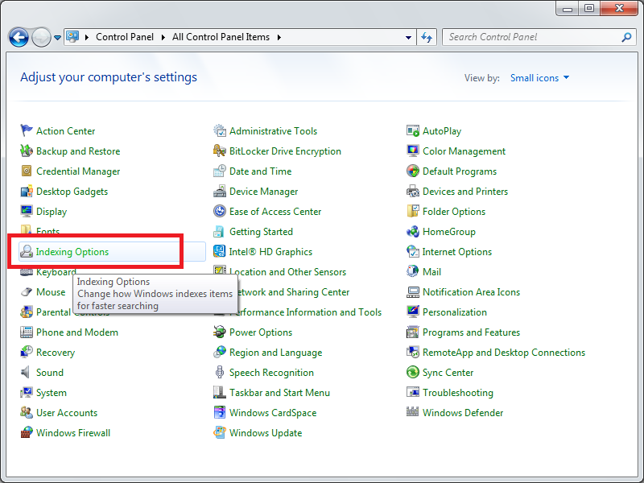Open the Troubleshooting link

458,393
